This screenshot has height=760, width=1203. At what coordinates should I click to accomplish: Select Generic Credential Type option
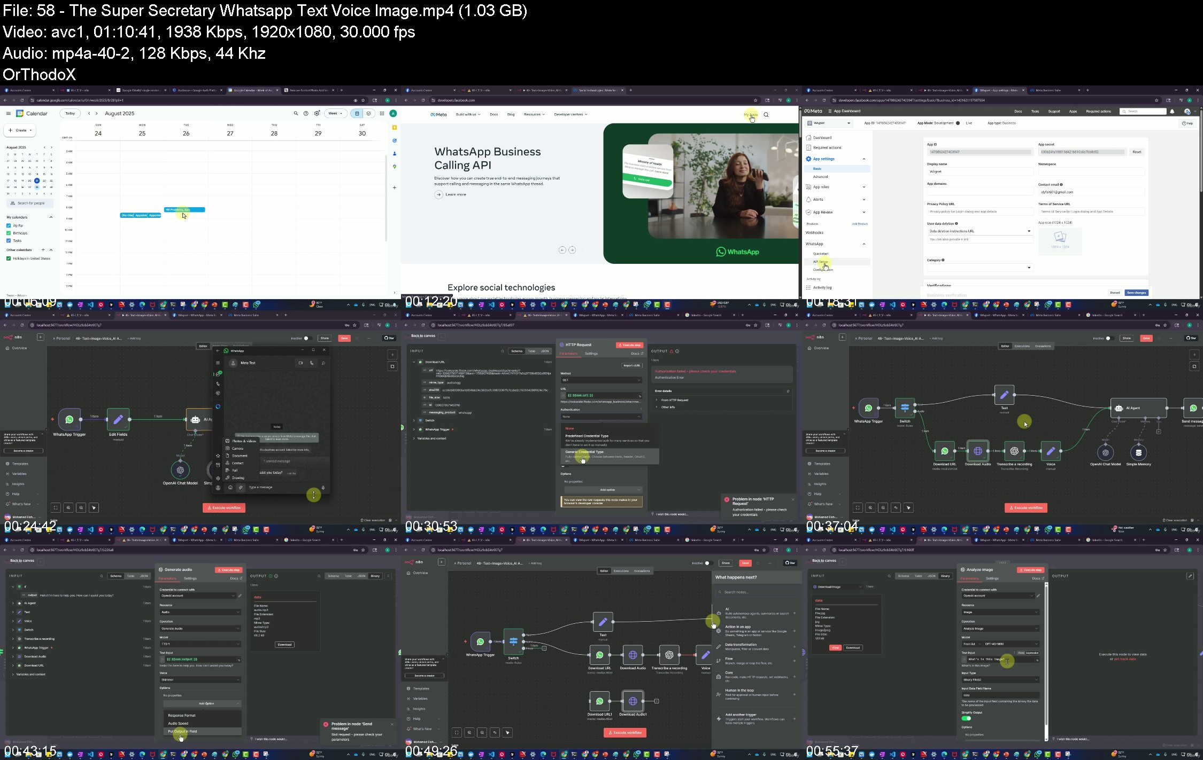click(610, 456)
